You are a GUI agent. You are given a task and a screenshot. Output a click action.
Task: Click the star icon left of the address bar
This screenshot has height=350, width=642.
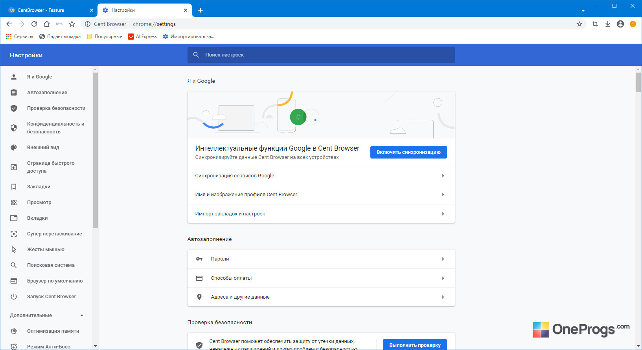point(72,24)
